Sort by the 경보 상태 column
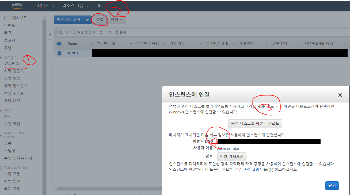 tap(280, 43)
